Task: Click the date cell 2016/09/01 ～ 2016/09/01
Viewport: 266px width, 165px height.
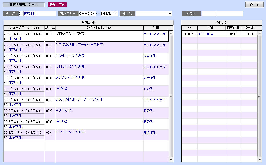Action: (23, 100)
